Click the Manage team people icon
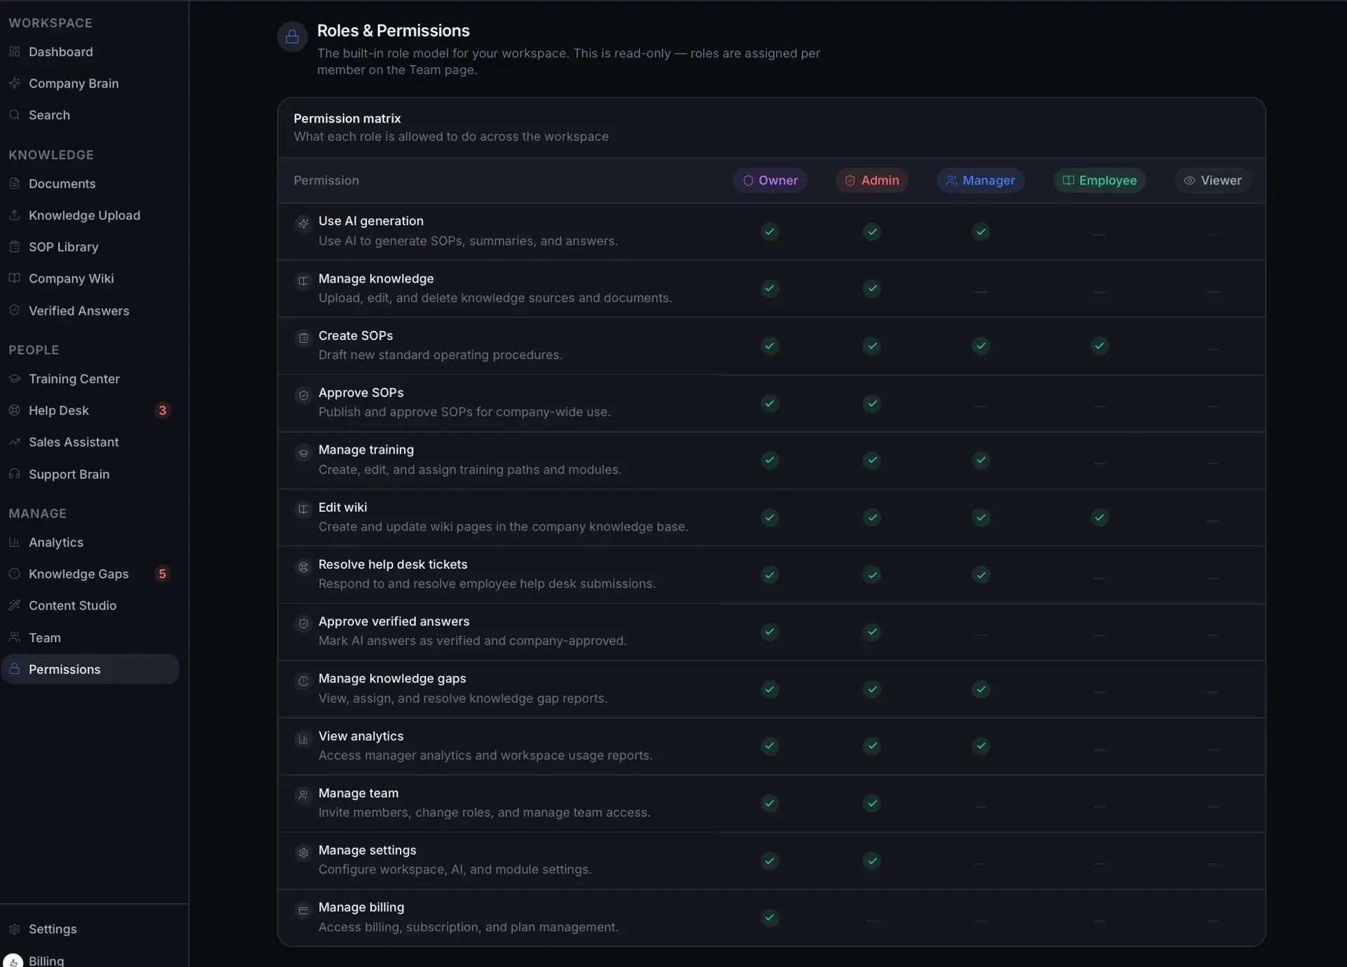 click(x=303, y=795)
